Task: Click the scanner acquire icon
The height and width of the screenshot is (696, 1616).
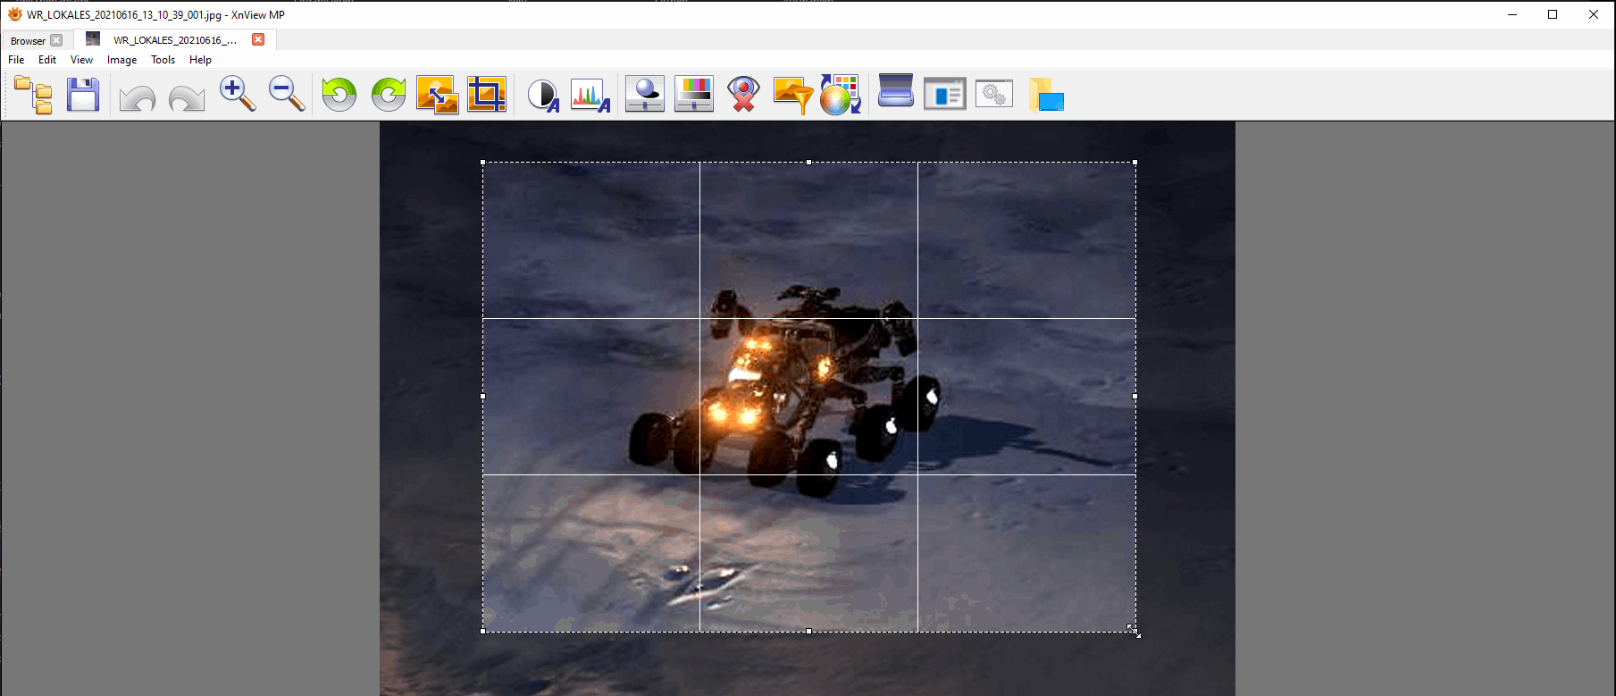Action: (x=896, y=91)
